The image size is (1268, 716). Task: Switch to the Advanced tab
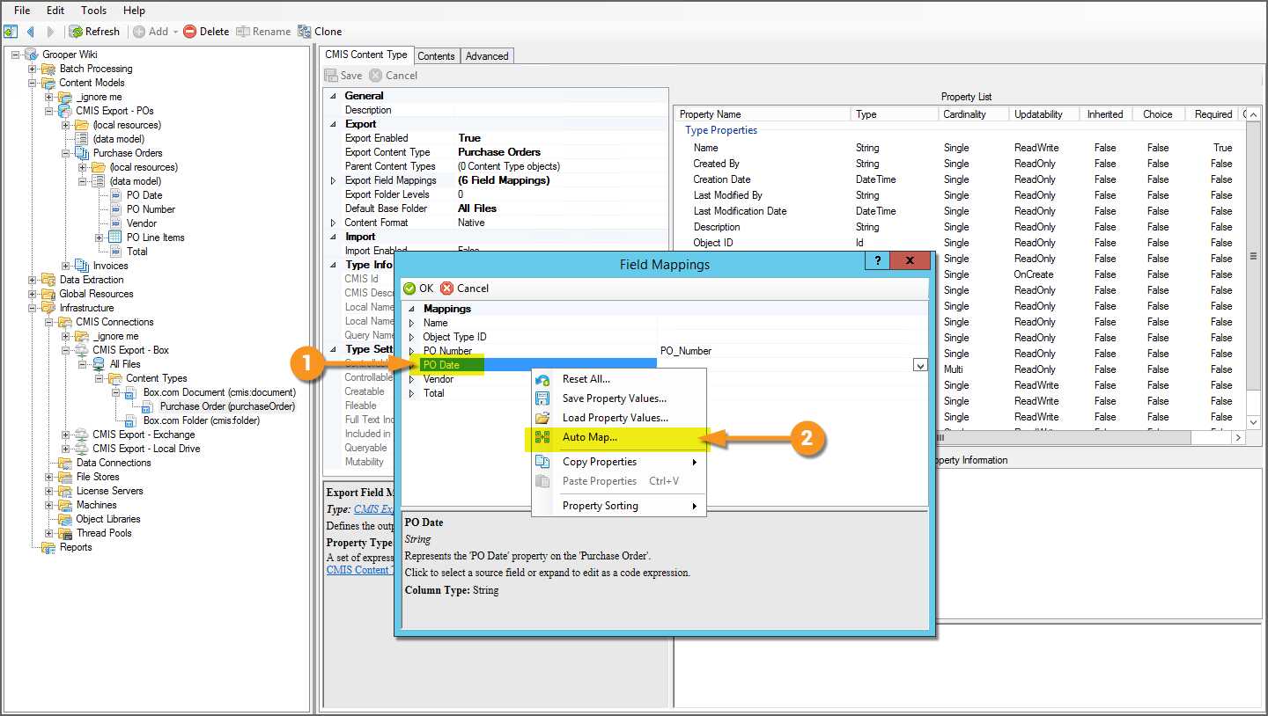pos(487,55)
